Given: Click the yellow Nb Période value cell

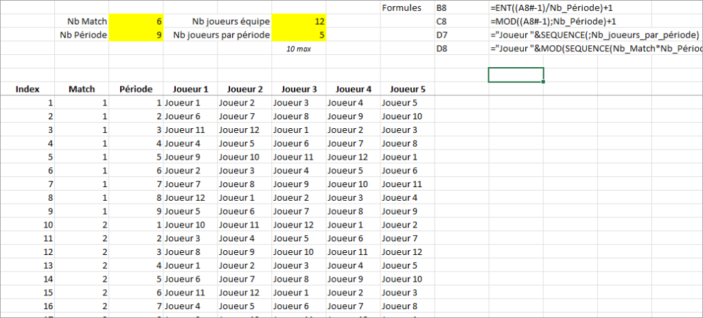Looking at the screenshot, I should pyautogui.click(x=136, y=35).
